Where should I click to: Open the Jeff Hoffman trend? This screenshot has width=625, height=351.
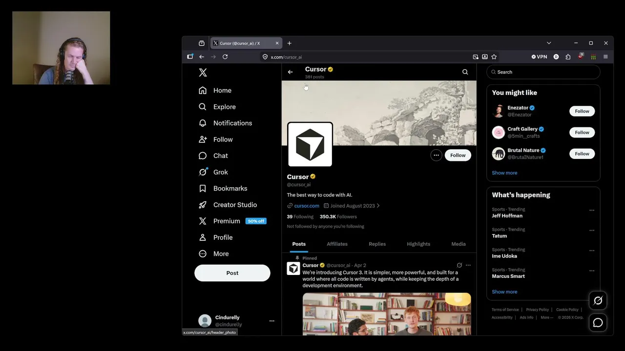[x=507, y=216]
